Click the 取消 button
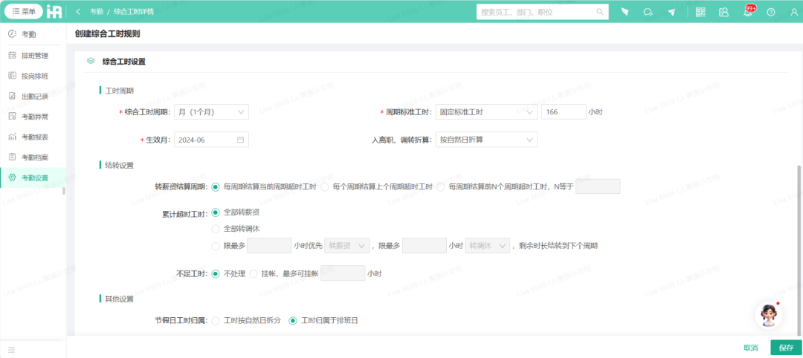The image size is (803, 358). click(x=751, y=348)
